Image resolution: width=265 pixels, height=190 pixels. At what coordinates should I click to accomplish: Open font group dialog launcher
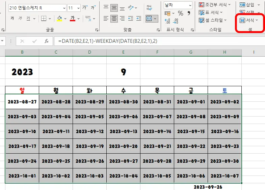pyautogui.click(x=97, y=30)
